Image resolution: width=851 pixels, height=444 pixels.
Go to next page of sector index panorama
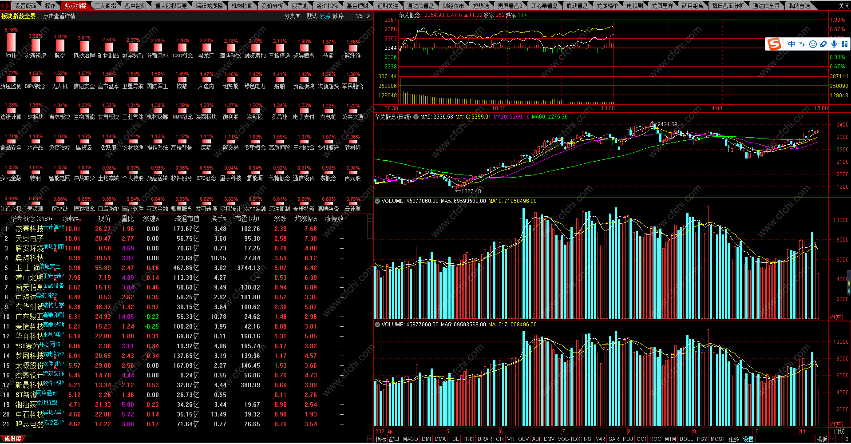pyautogui.click(x=368, y=16)
